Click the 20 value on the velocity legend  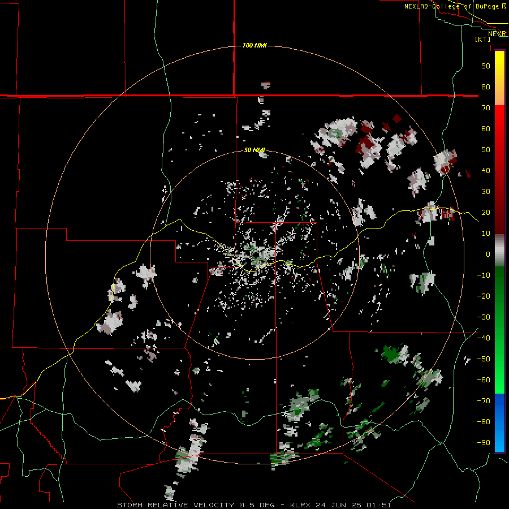[x=486, y=213]
